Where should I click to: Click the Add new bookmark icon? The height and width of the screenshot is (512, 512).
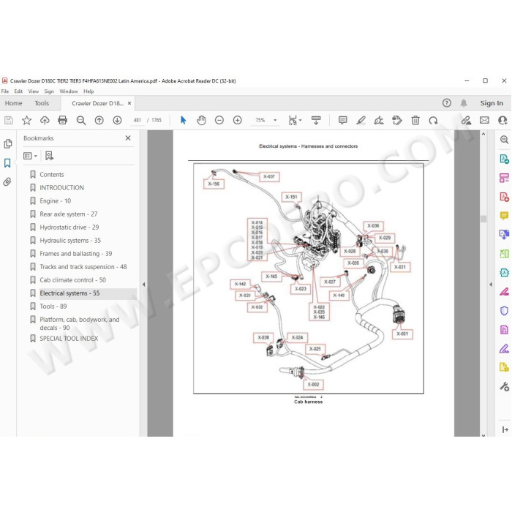49,156
